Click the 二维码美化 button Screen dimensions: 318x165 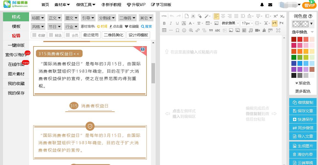point(114,35)
